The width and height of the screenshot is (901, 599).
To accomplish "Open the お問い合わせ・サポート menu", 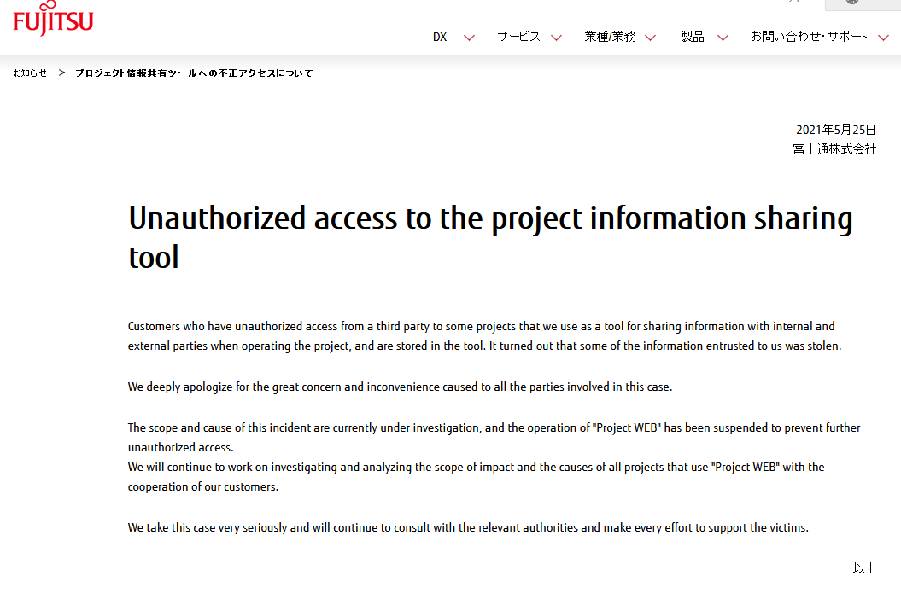I will click(809, 37).
